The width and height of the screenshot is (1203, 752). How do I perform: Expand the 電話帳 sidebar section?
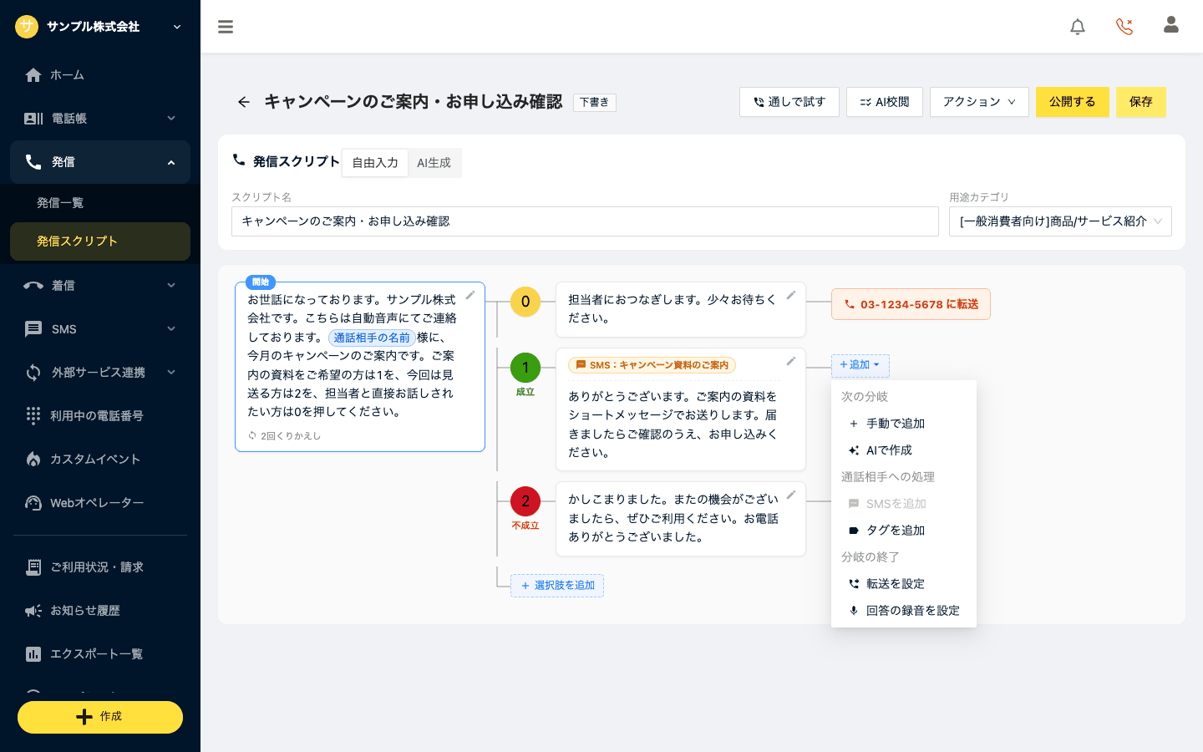[100, 119]
